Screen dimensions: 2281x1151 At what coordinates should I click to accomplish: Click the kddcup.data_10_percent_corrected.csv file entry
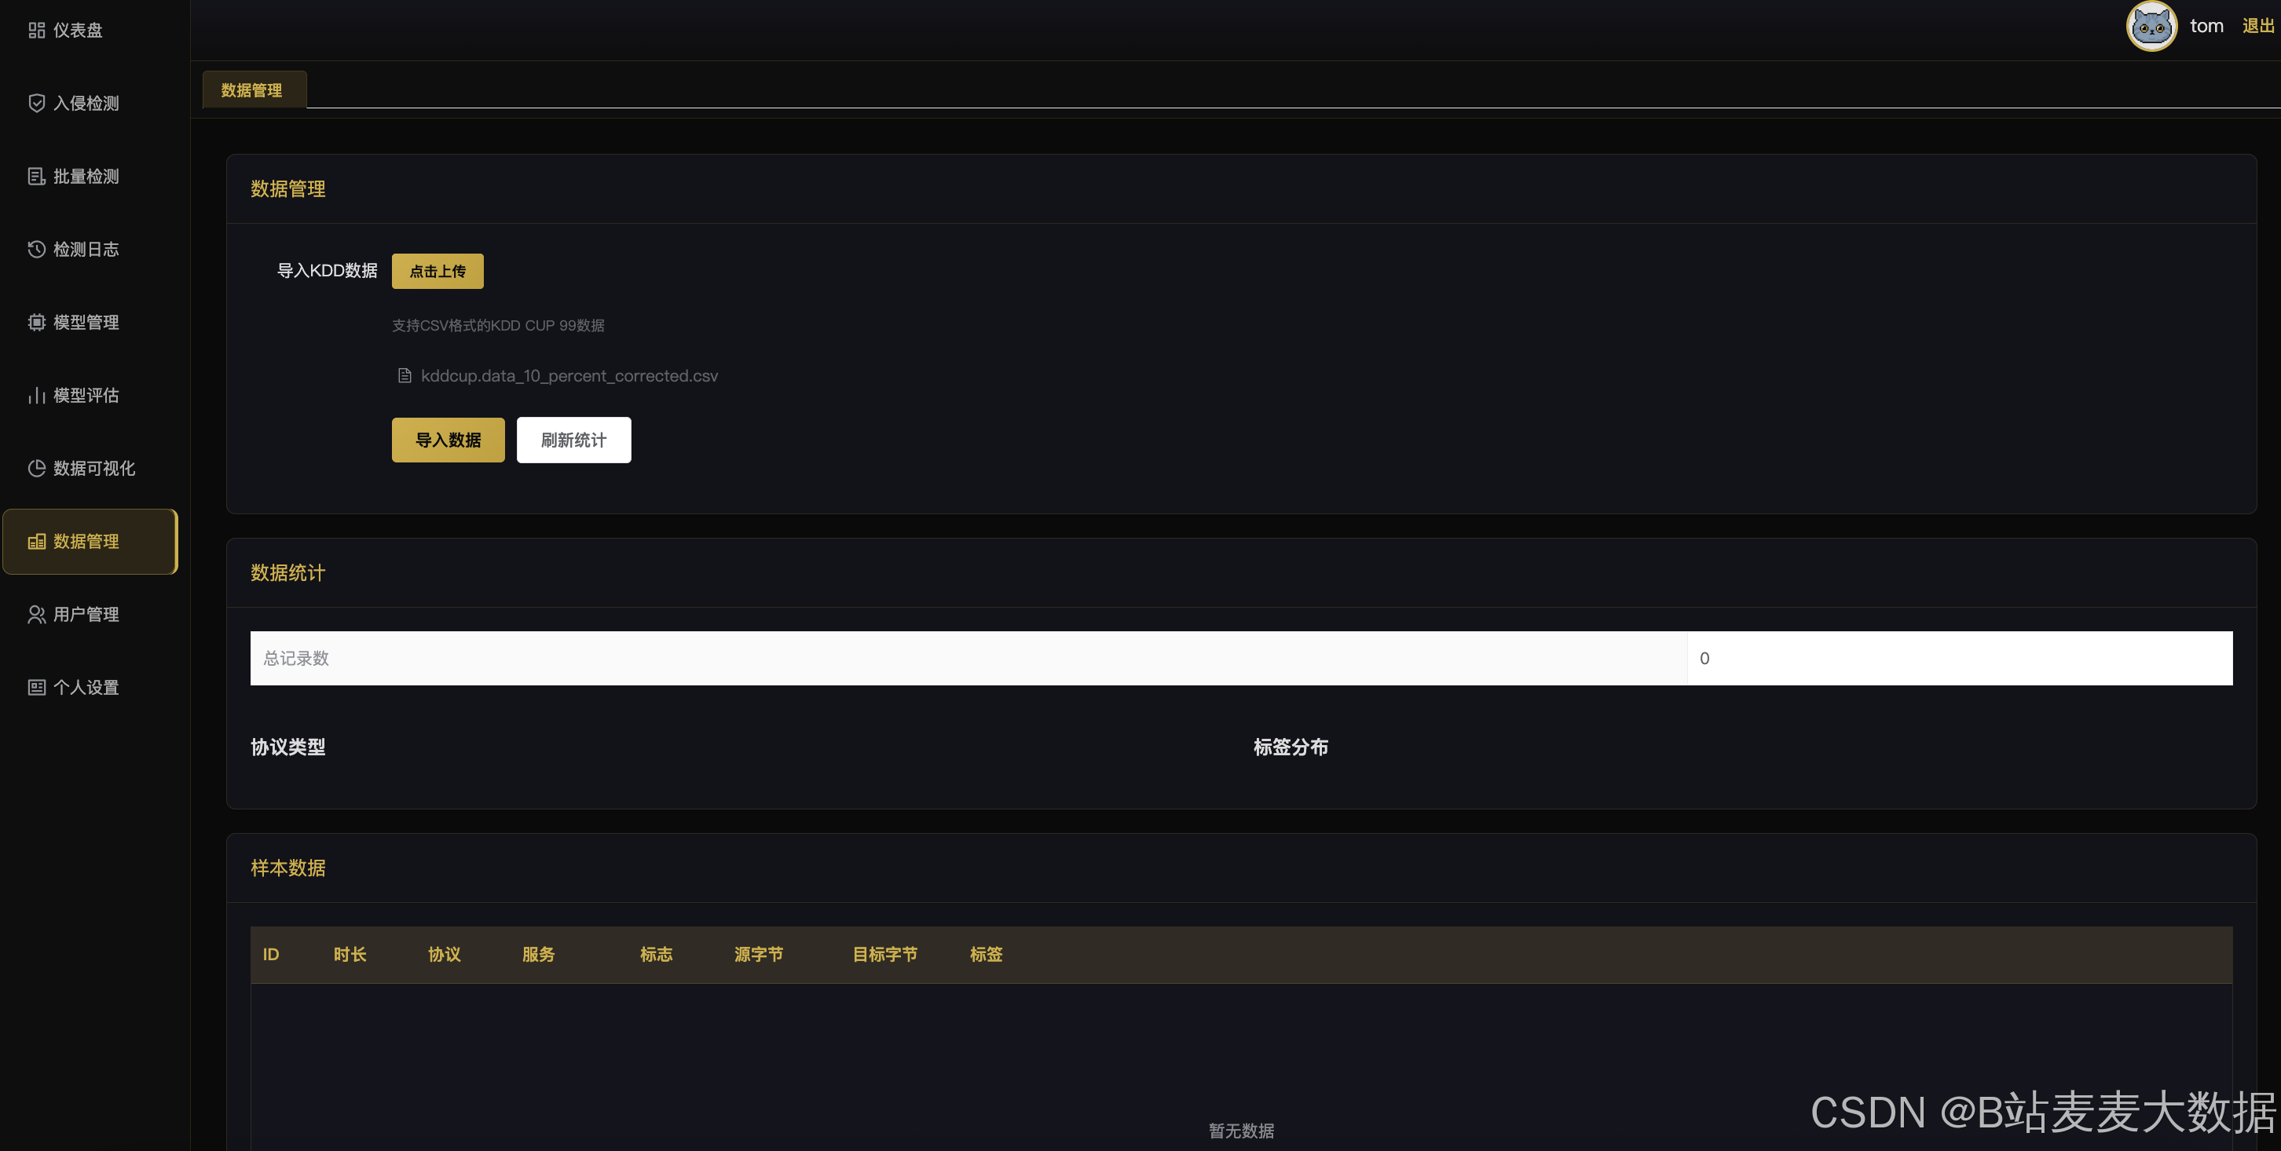pos(569,375)
